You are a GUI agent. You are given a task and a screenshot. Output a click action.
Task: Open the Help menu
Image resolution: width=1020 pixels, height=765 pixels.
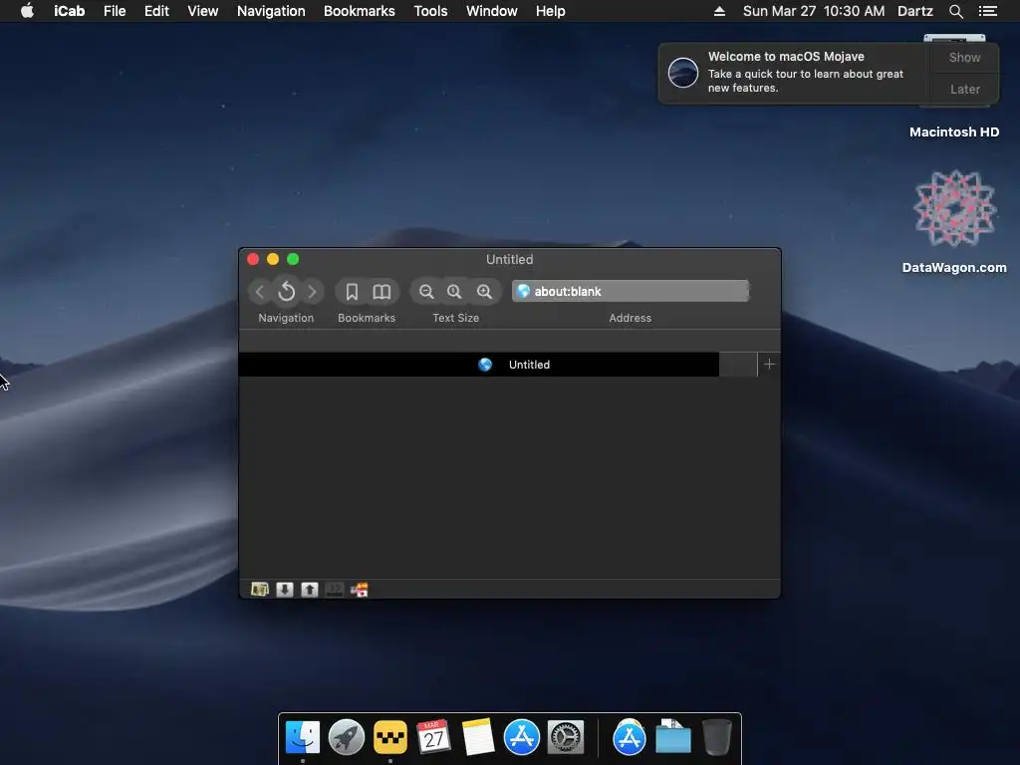coord(550,11)
